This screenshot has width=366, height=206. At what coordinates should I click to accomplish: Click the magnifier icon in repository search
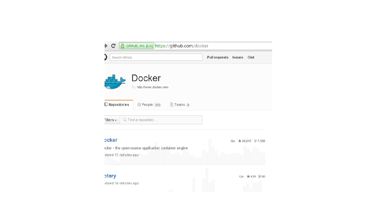coord(125,120)
